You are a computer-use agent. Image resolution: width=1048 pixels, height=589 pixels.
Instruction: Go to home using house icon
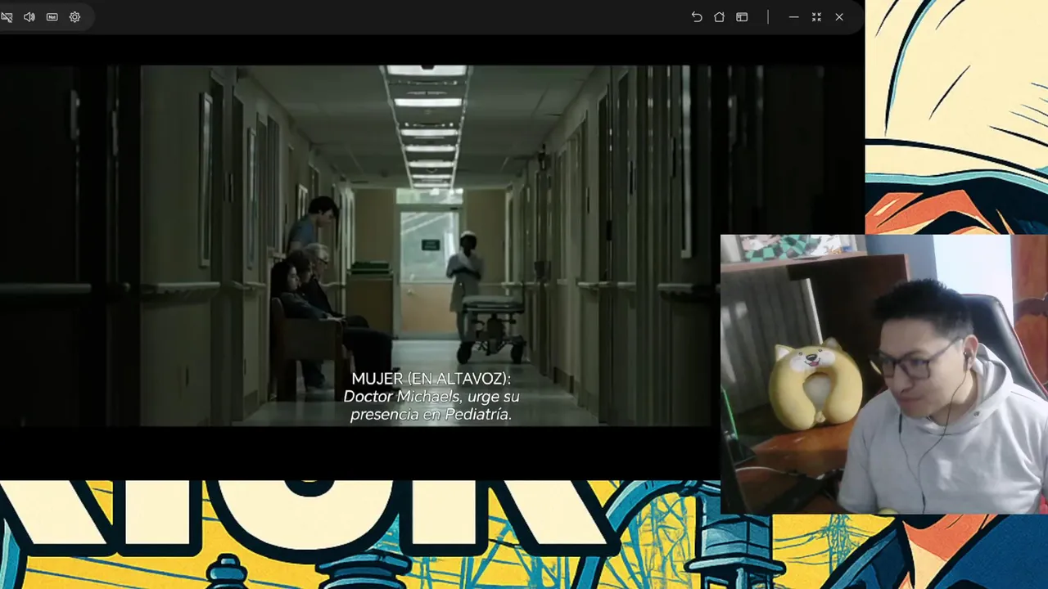[x=719, y=17]
